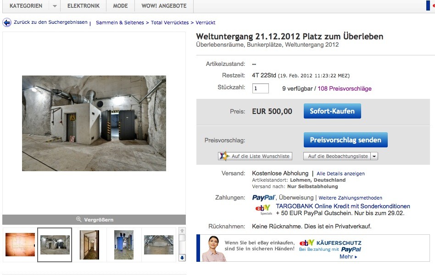
Task: Click the Stückzahl quantity input field
Action: click(x=260, y=88)
